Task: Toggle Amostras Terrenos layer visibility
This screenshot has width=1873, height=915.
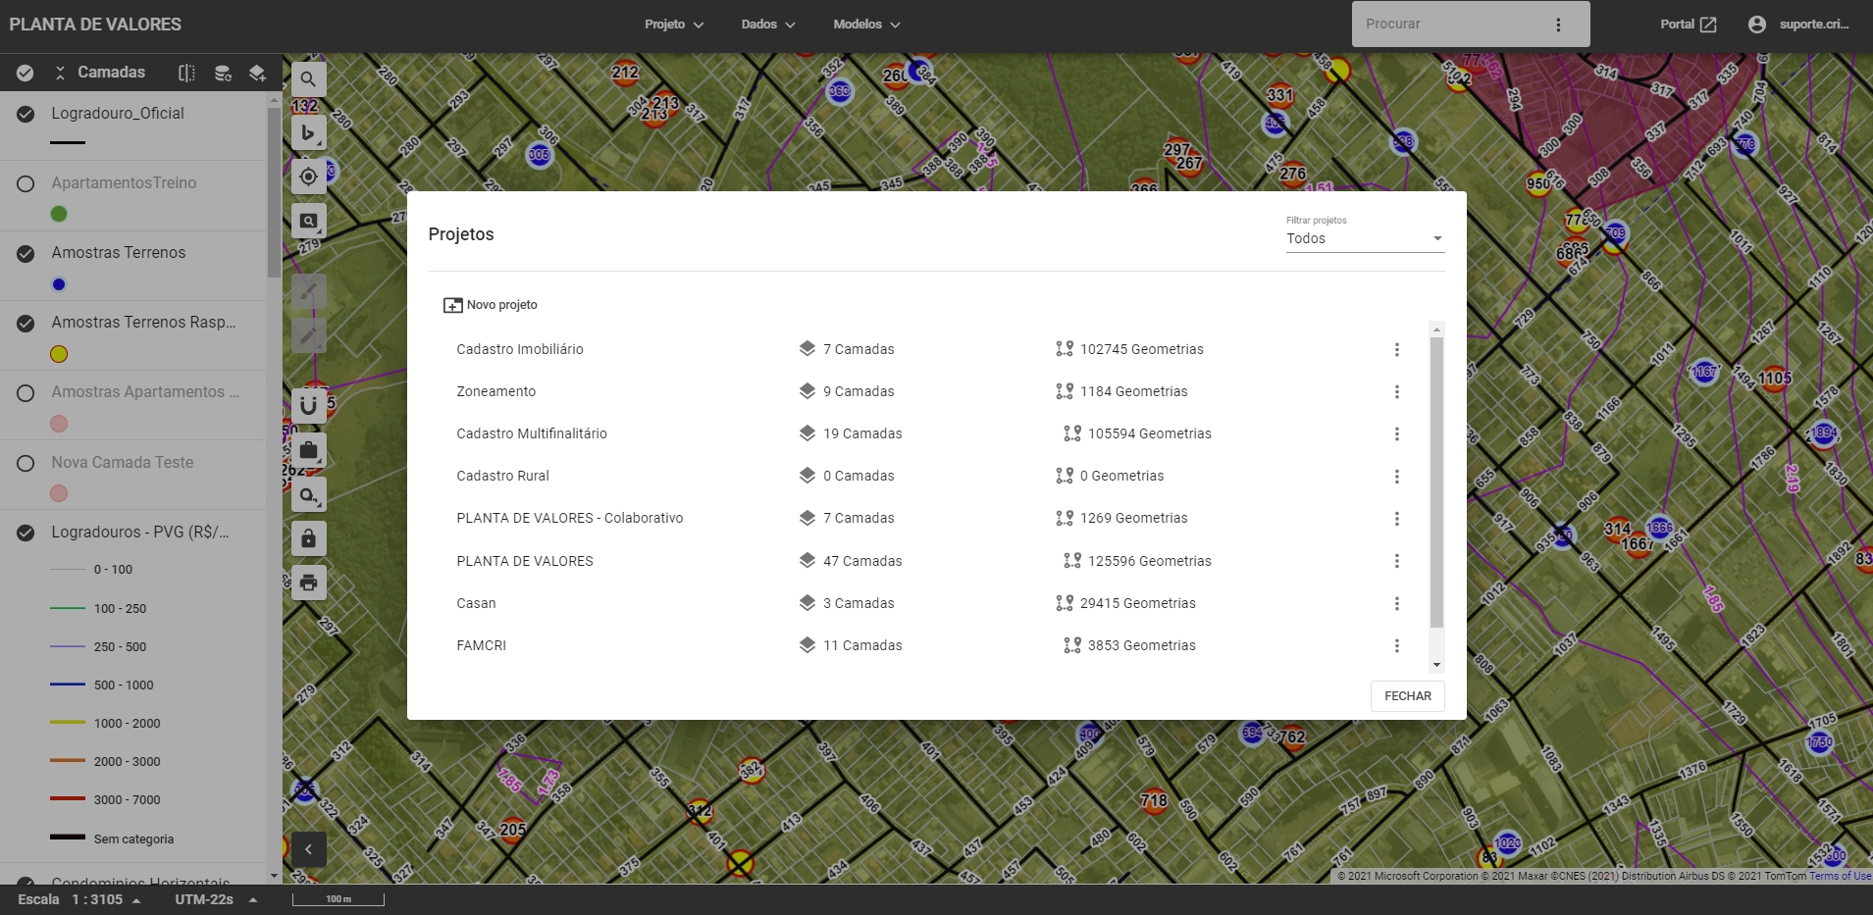Action: tap(26, 253)
